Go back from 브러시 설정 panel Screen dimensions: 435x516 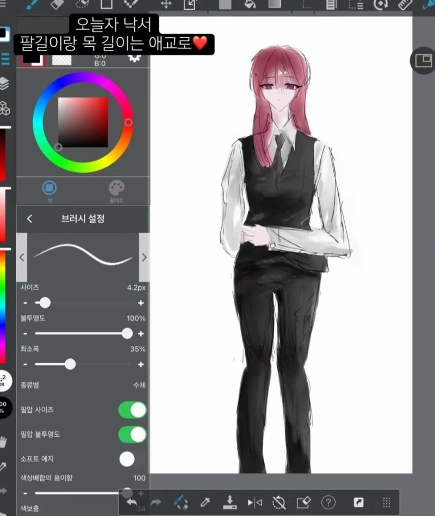click(30, 218)
